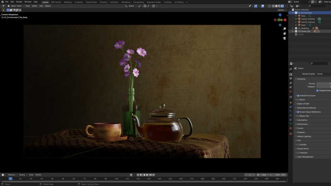Open the viewport Options popover
This screenshot has height=186, width=331.
pos(281,10)
